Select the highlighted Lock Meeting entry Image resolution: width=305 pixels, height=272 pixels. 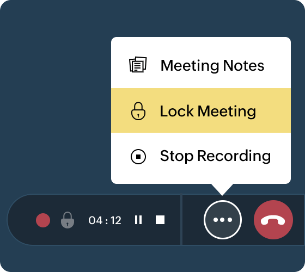point(201,110)
